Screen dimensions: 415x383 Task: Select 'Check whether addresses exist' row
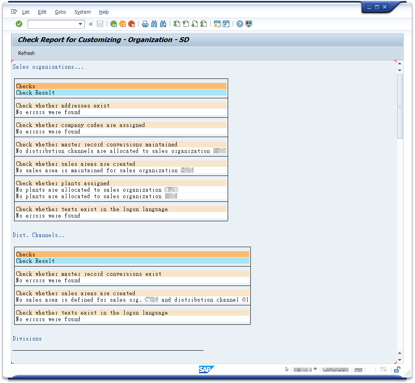[121, 106]
